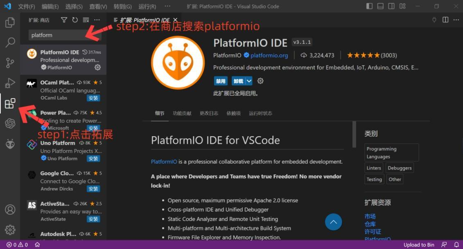This screenshot has width=463, height=249.
Task: Switch to the 更改日志 tab
Action: point(209,113)
